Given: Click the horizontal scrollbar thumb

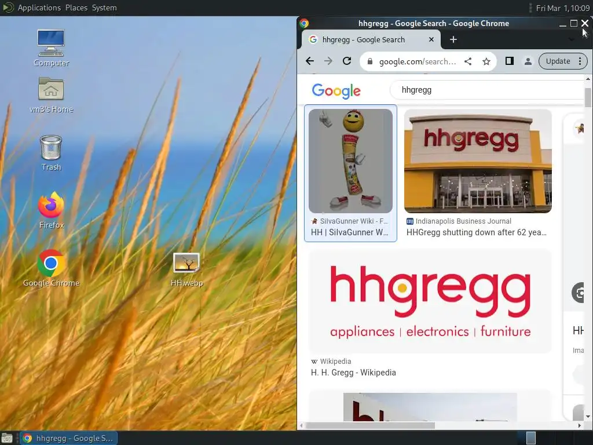Looking at the screenshot, I should tap(370, 426).
